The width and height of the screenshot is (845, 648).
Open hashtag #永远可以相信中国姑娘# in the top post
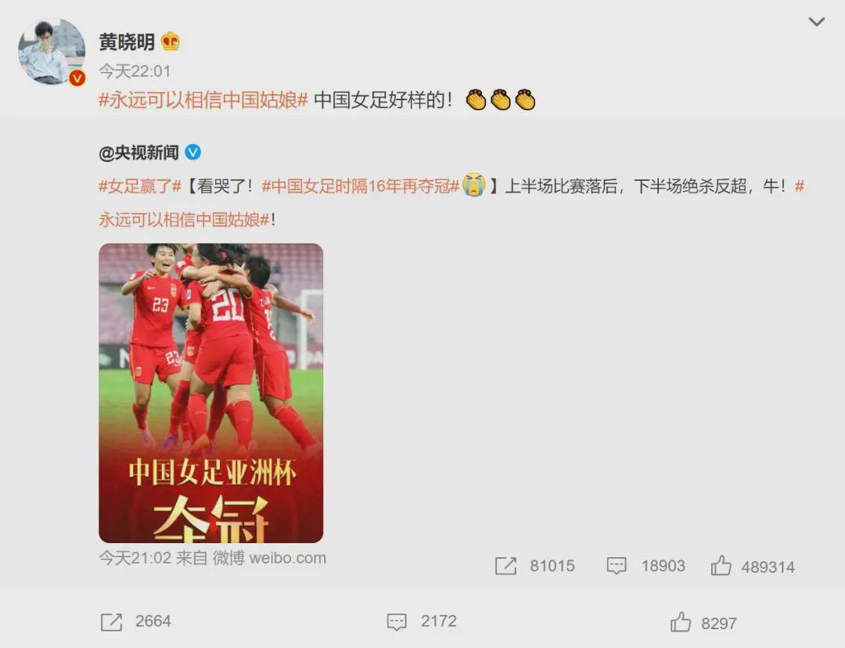203,100
